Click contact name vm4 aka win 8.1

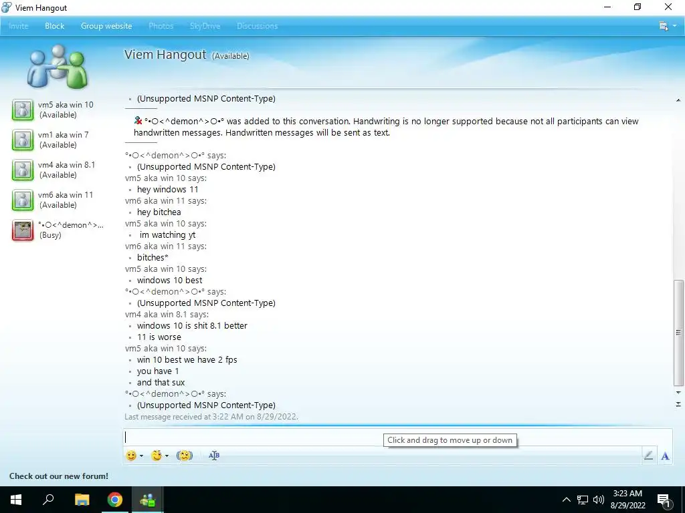tap(66, 165)
